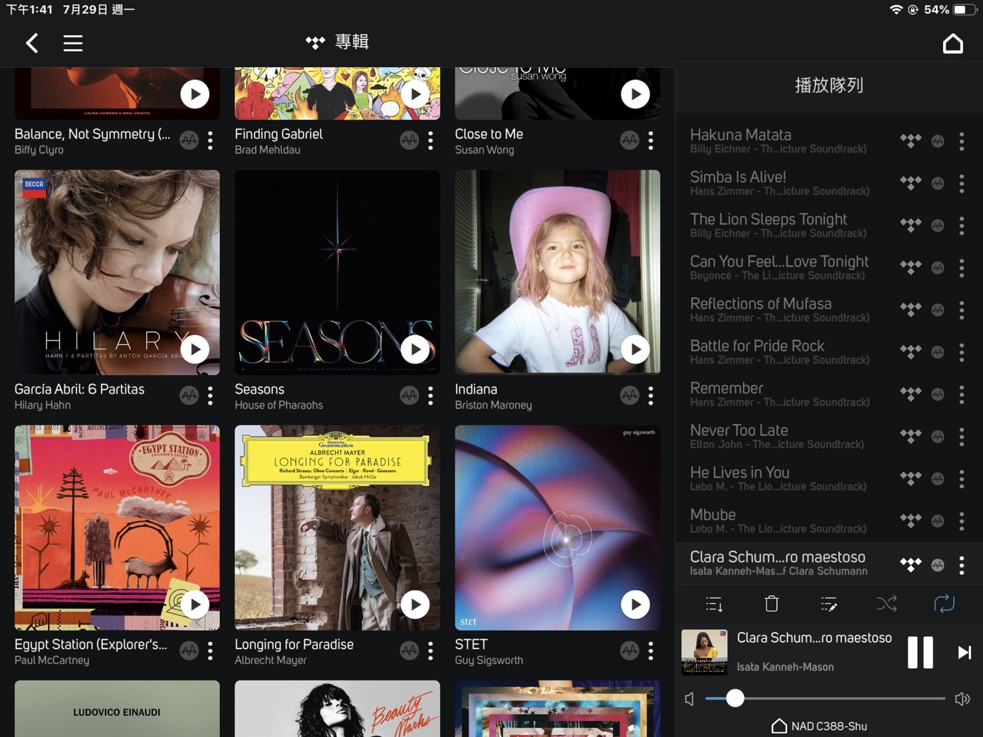This screenshot has height=737, width=983.
Task: Open the artist Hilary Hahn link
Action: point(43,405)
